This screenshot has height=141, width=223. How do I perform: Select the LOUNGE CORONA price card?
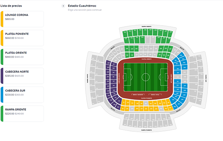tap(22, 19)
